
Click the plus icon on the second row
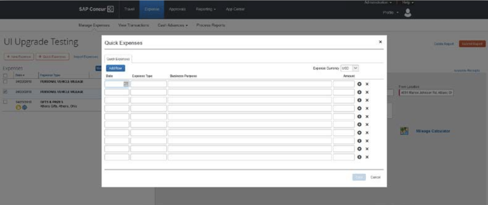(359, 92)
